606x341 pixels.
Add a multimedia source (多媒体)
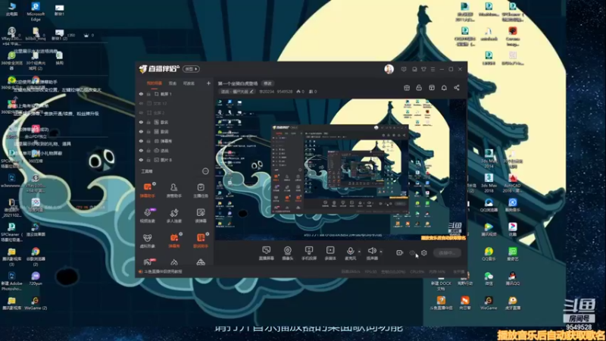coord(330,253)
